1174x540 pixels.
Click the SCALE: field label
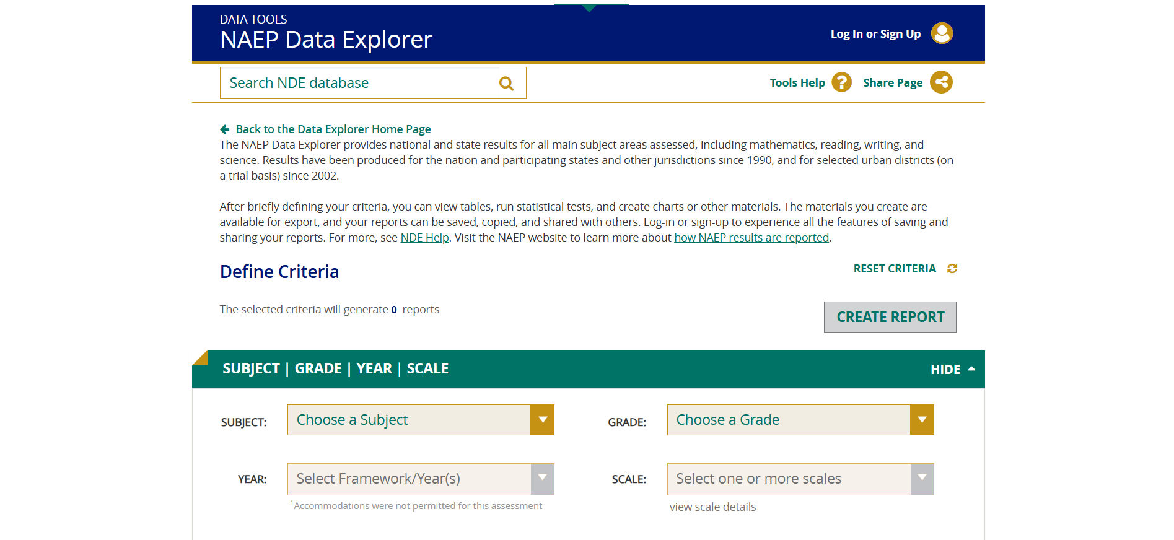point(629,479)
